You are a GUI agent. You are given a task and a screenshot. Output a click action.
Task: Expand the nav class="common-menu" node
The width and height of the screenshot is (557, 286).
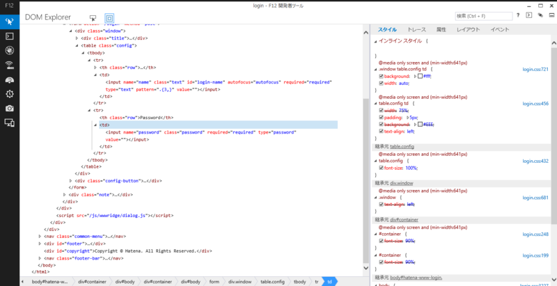[x=40, y=236]
